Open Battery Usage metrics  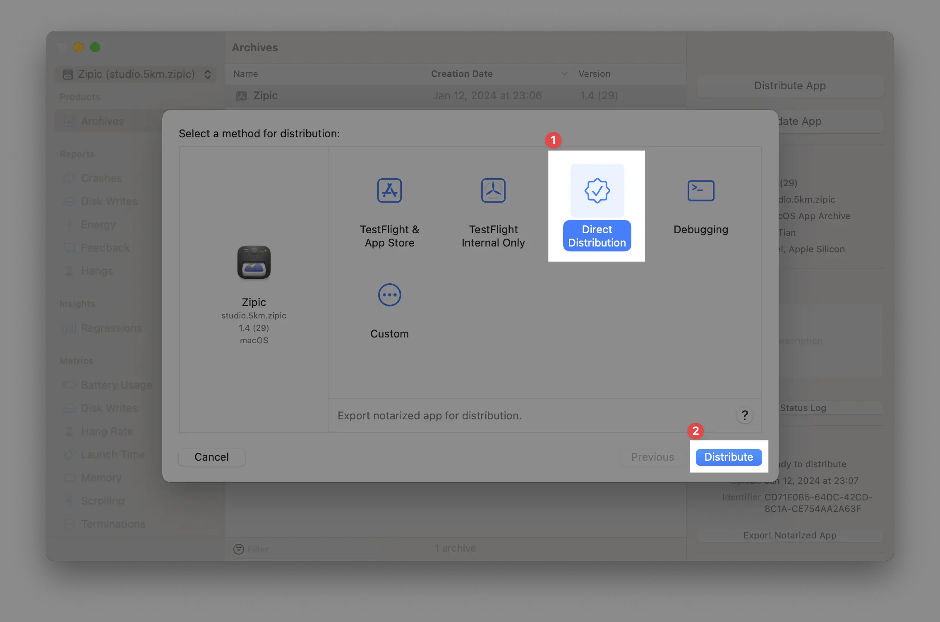116,385
